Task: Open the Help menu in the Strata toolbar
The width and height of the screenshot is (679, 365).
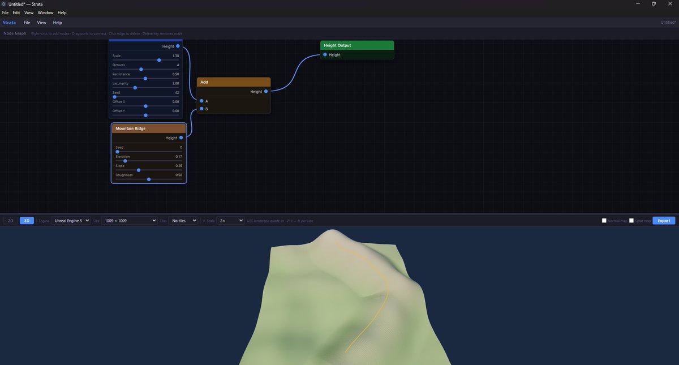Action: [x=57, y=23]
